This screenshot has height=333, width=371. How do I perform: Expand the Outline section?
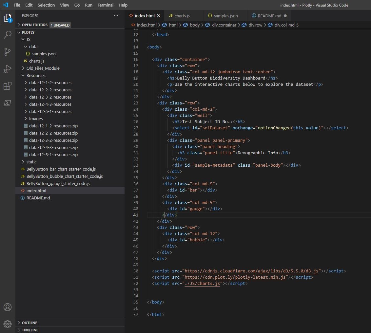pyautogui.click(x=29, y=323)
